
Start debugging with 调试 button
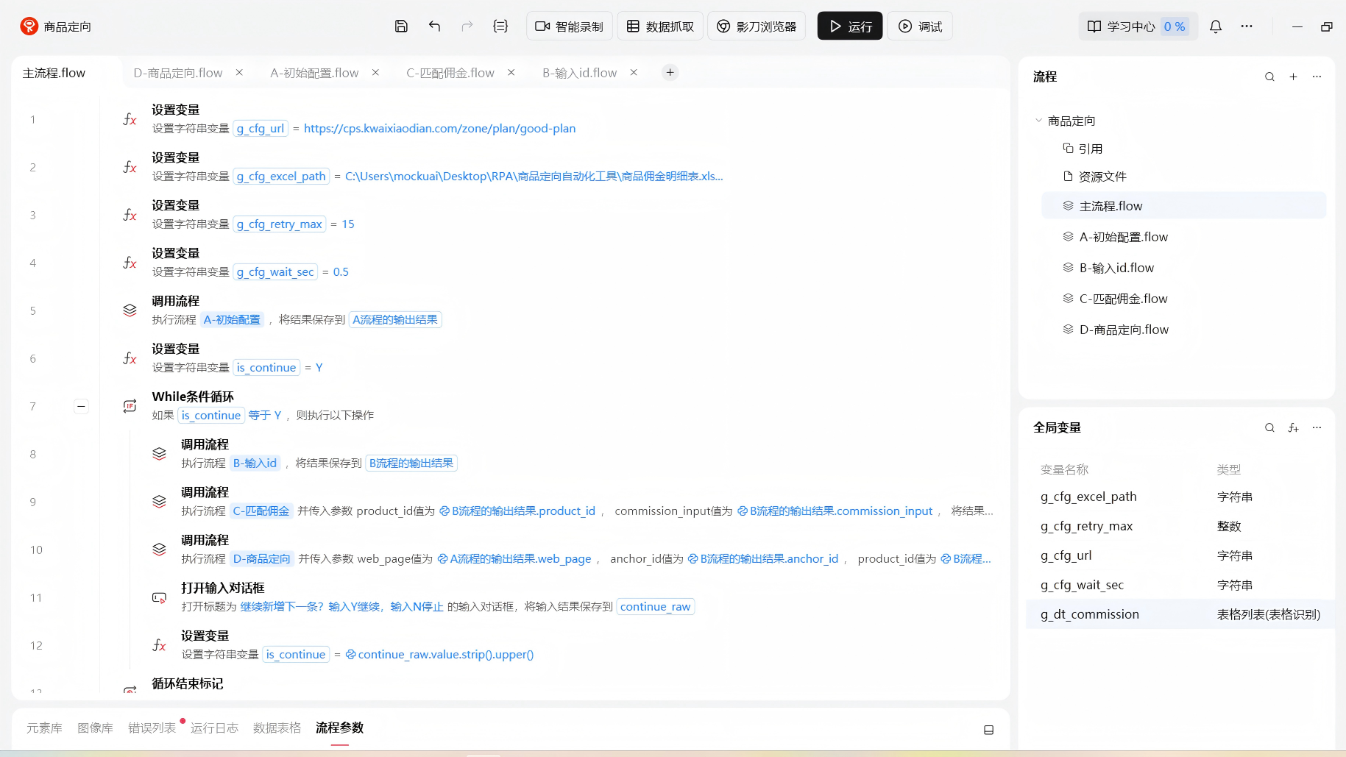click(x=920, y=26)
